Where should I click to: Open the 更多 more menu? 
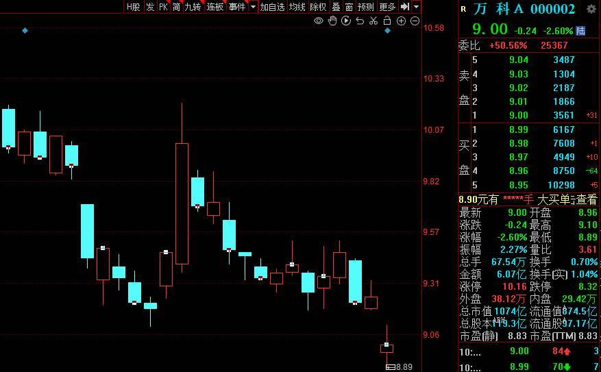coord(387,7)
